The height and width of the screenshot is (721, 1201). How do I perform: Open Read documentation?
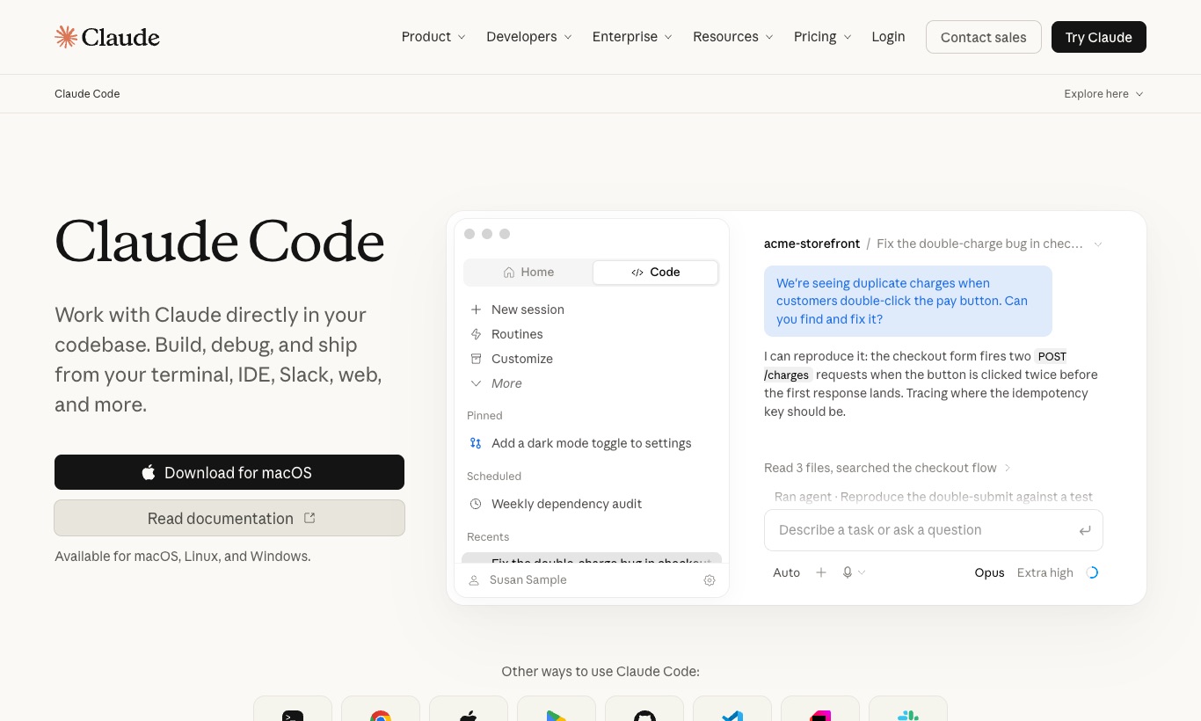[x=229, y=518]
